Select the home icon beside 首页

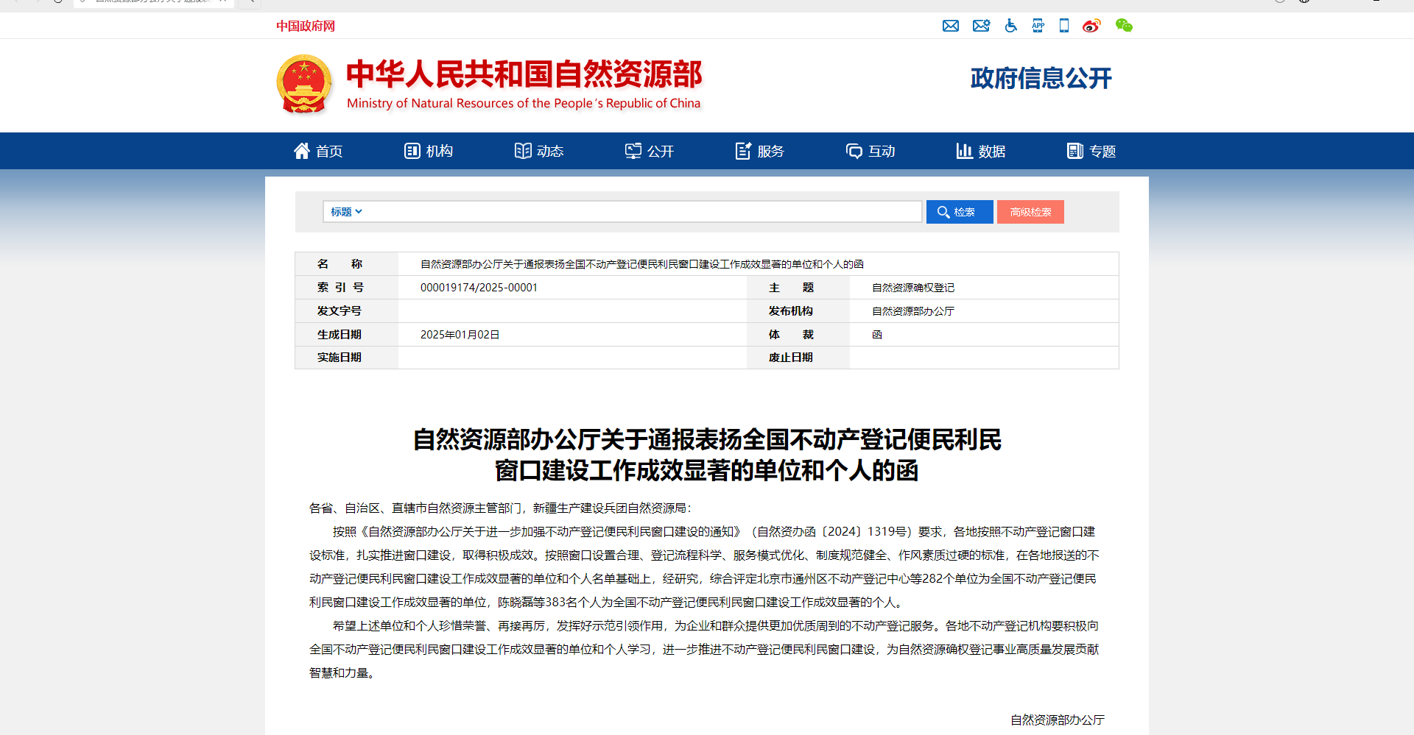point(302,151)
